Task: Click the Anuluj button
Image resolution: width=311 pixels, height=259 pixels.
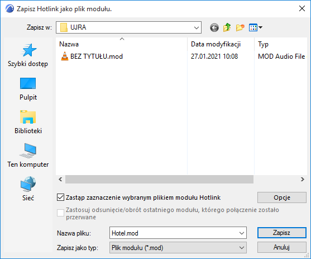Action: [282, 247]
